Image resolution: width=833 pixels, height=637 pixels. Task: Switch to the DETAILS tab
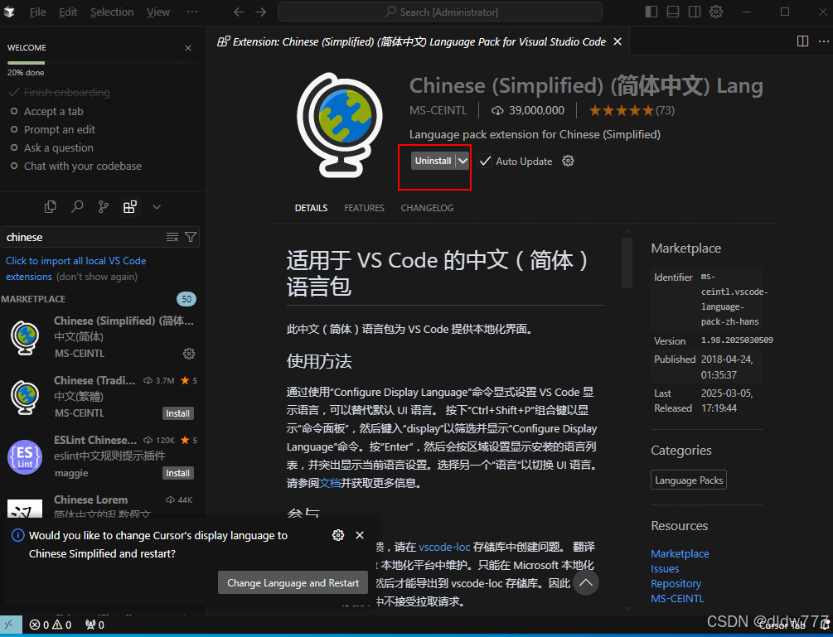(x=312, y=208)
